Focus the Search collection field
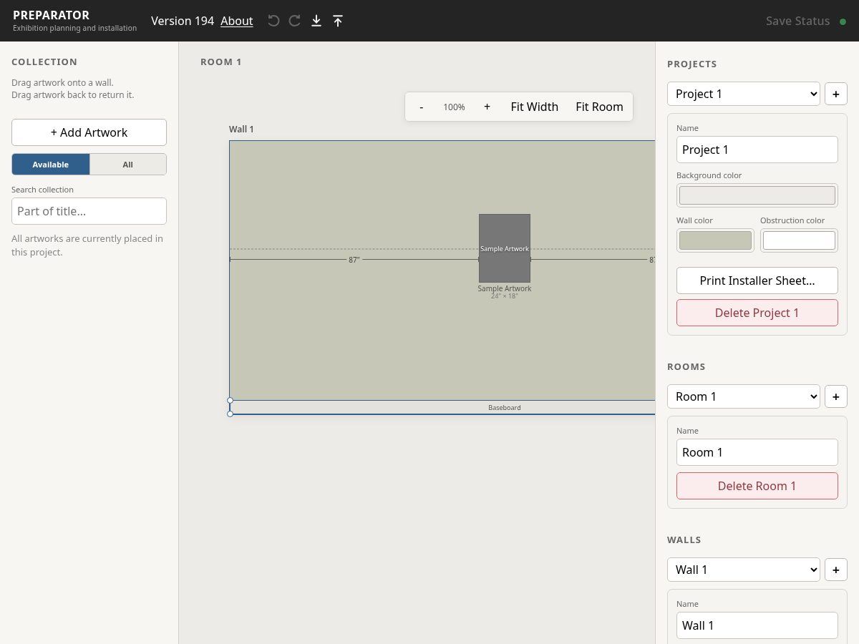This screenshot has height=644, width=859. point(89,211)
